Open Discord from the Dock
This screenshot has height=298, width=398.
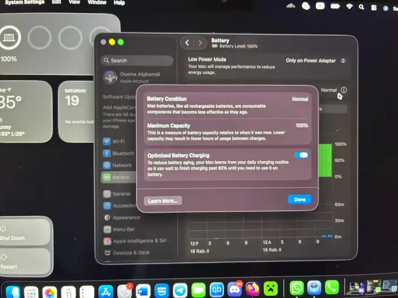tap(234, 289)
